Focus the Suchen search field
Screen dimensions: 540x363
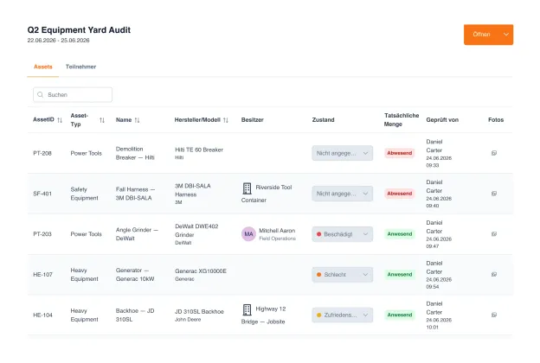(73, 94)
